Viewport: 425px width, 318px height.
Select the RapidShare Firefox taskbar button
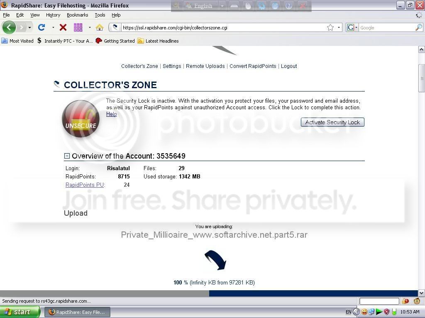pos(77,312)
